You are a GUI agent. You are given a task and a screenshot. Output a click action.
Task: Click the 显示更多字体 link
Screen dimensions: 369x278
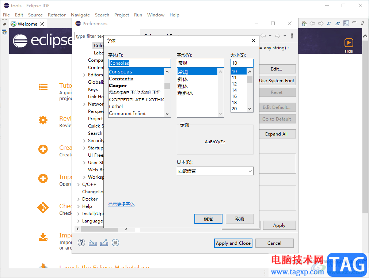(x=121, y=204)
